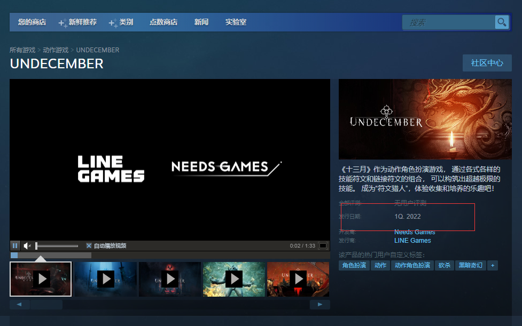Click the UNDECEMBER game header image
Viewport: 522px width, 326px height.
(x=425, y=119)
